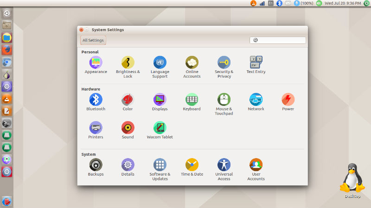The height and width of the screenshot is (208, 371).
Task: Open Backups settings
Action: 96,167
